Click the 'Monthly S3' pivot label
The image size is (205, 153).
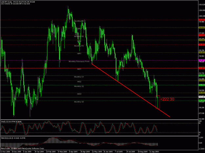point(79,102)
